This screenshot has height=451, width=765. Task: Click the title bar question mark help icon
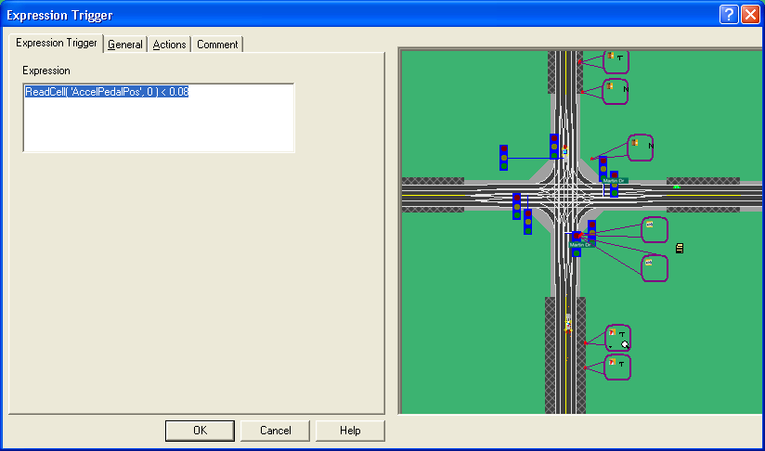730,14
